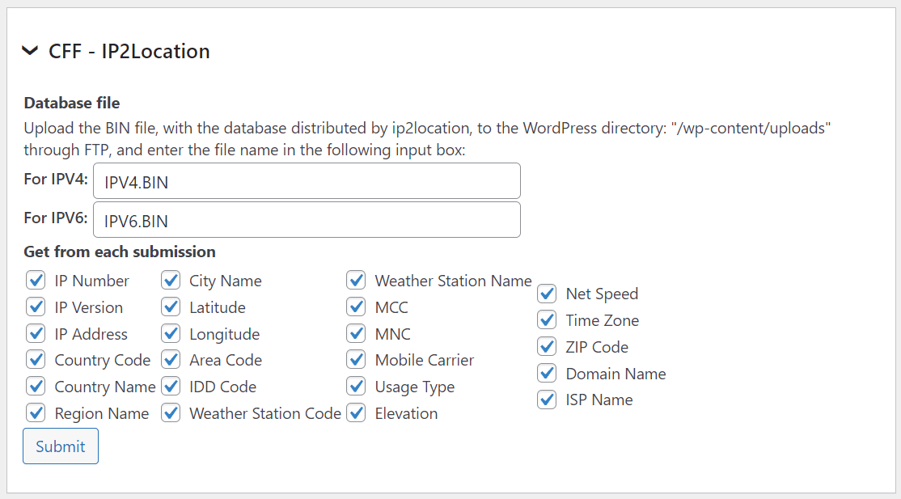Collapse the CFF - IP2Location section chevron
Image resolution: width=901 pixels, height=499 pixels.
point(30,51)
